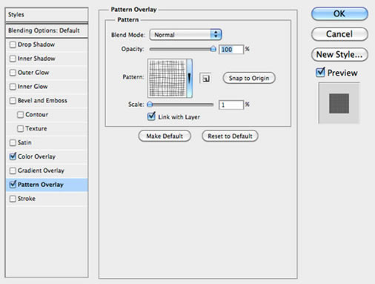
Task: Tick the Inner Glow checkbox
Action: [13, 87]
